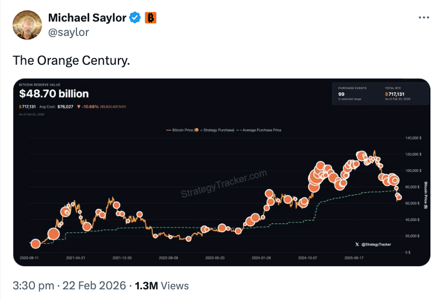Click the orange Bitcoin affiliate badge
The image size is (442, 301).
151,18
